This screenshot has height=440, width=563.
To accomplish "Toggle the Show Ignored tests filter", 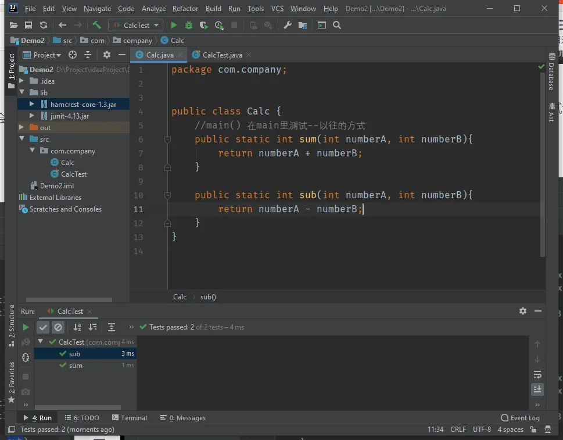I will point(58,327).
